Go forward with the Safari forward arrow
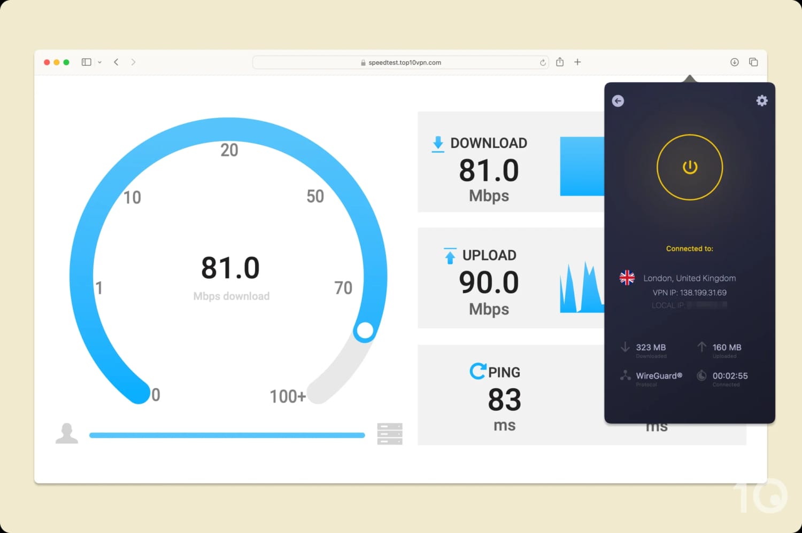 click(133, 62)
